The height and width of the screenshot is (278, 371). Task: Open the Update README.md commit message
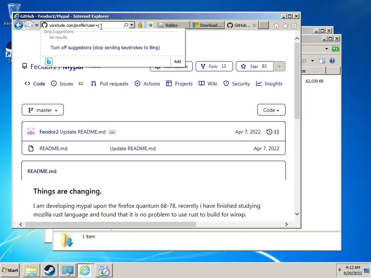pyautogui.click(x=83, y=132)
